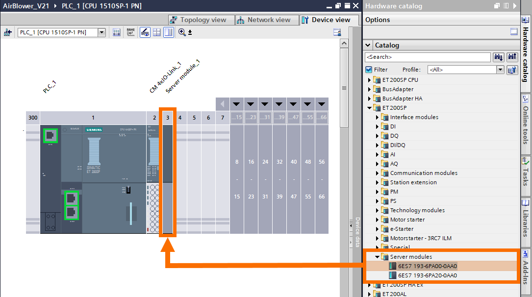Expand the Interface modules folder

377,117
